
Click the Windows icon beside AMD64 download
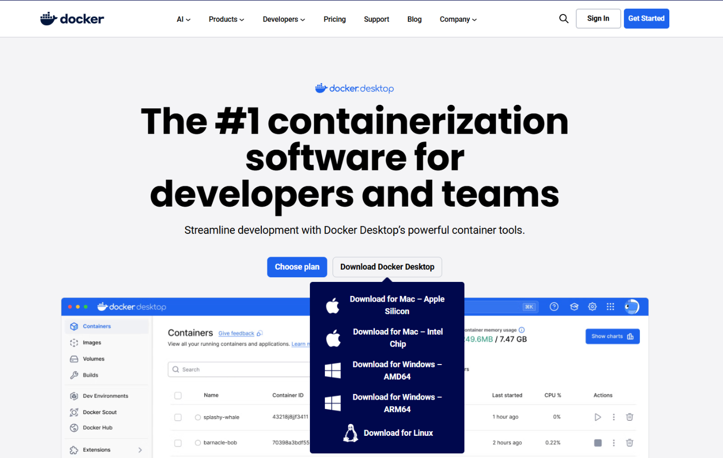pos(333,371)
